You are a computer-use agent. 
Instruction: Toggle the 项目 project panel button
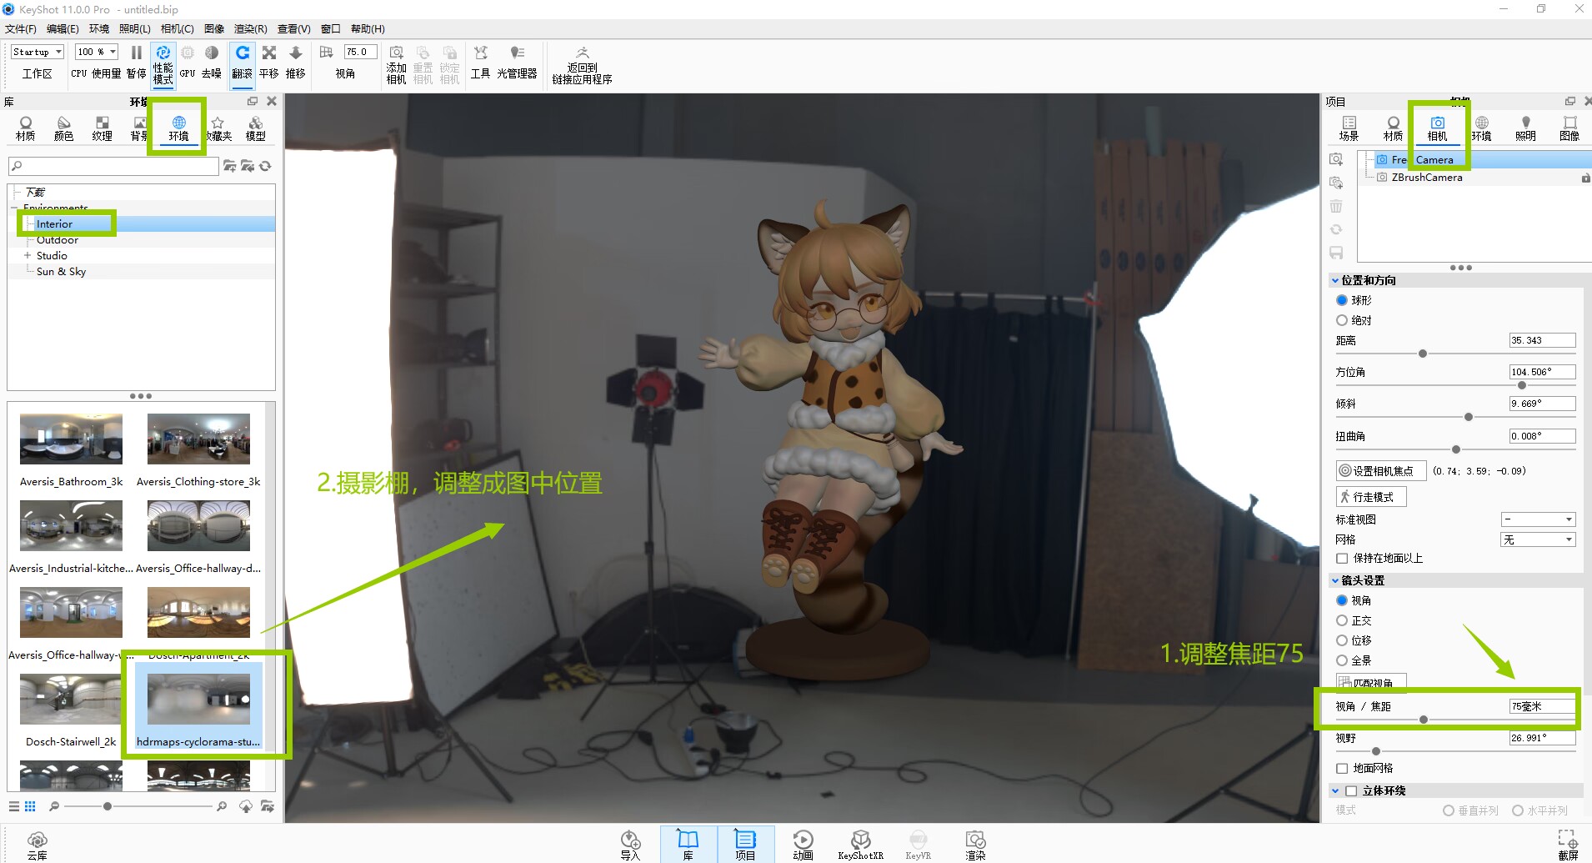coord(745,845)
